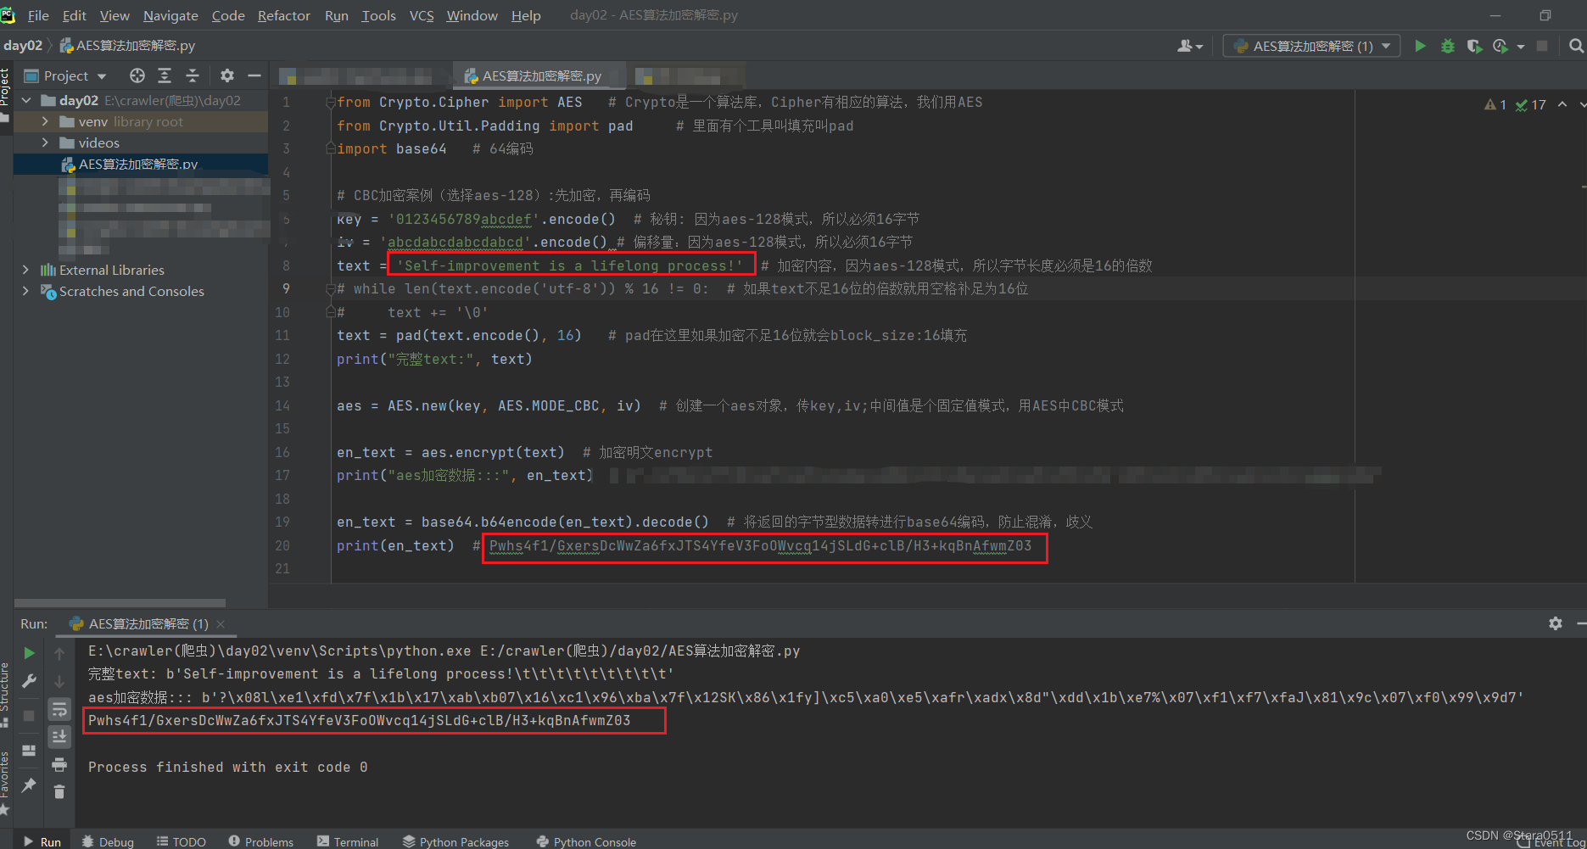Click the Run tab in bottom tool bar
This screenshot has height=849, width=1587.
(42, 841)
